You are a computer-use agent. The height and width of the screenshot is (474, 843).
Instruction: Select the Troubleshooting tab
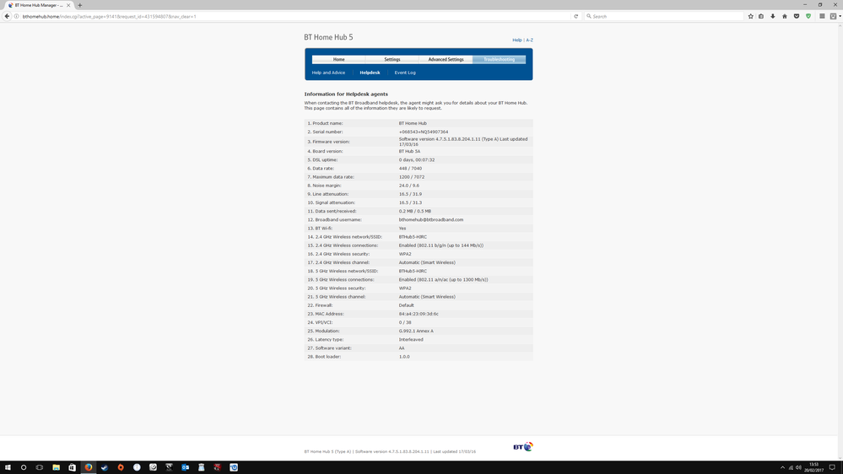(499, 60)
